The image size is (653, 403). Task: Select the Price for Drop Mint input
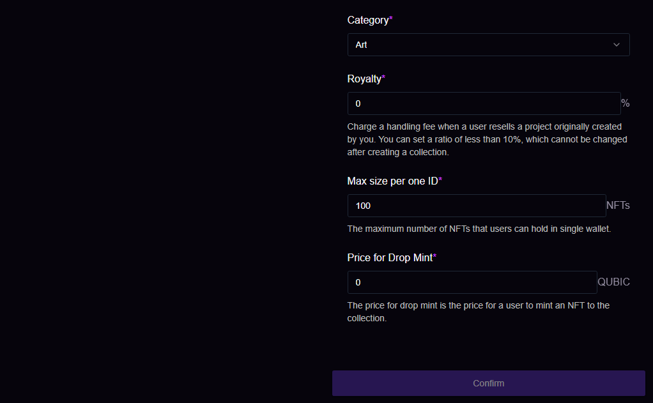(472, 282)
